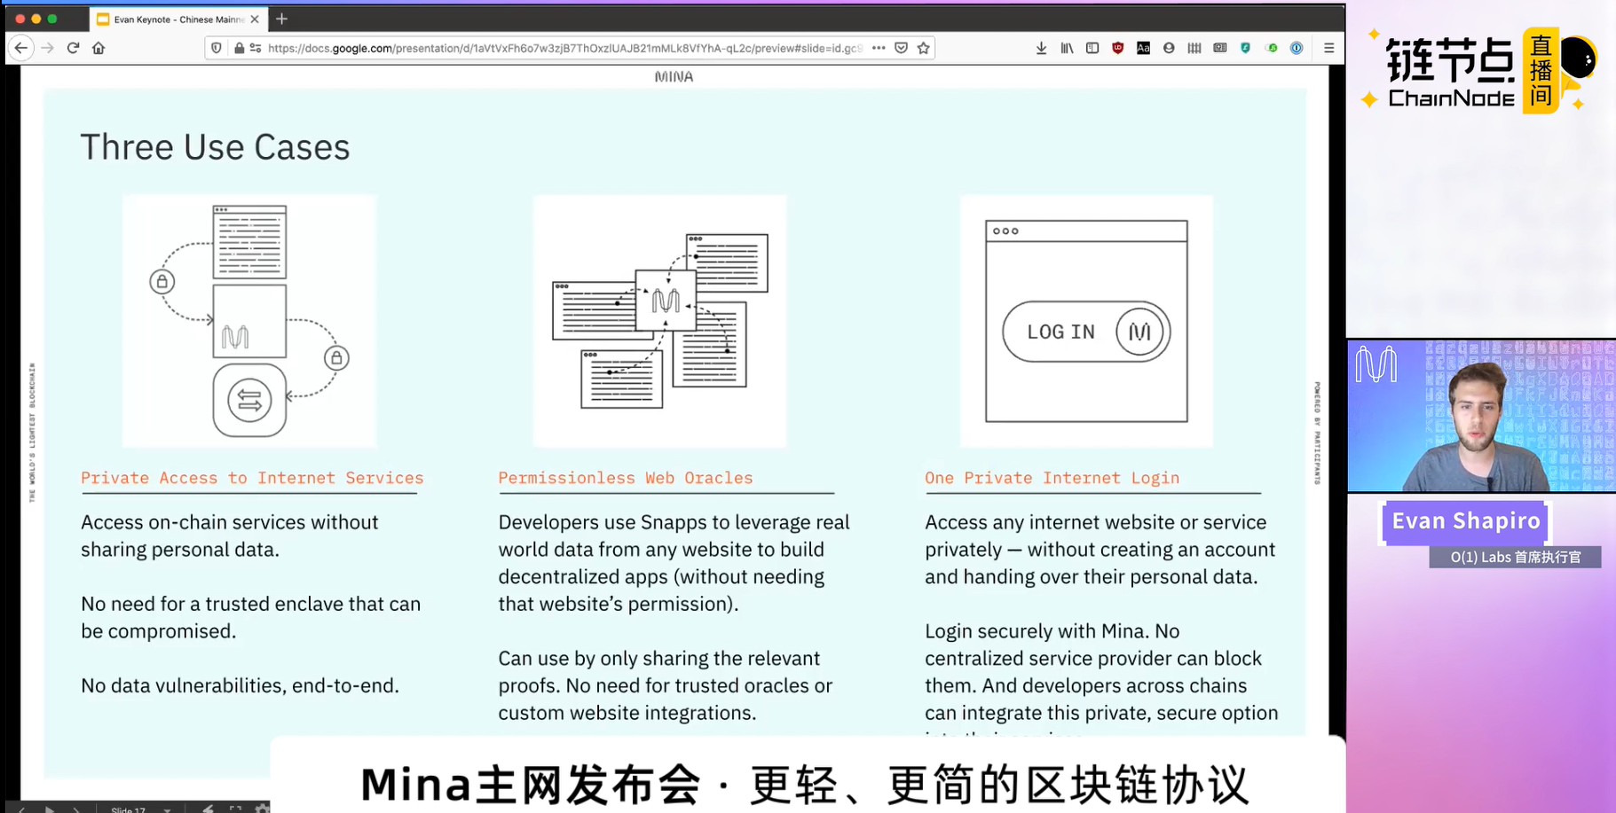
Task: Click the padlock site security icon
Action: point(239,48)
